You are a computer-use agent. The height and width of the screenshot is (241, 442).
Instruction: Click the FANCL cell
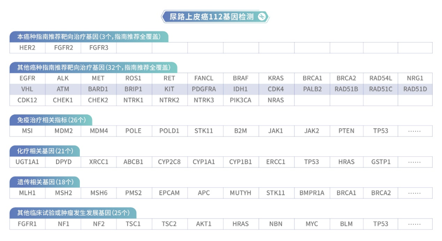click(x=205, y=78)
